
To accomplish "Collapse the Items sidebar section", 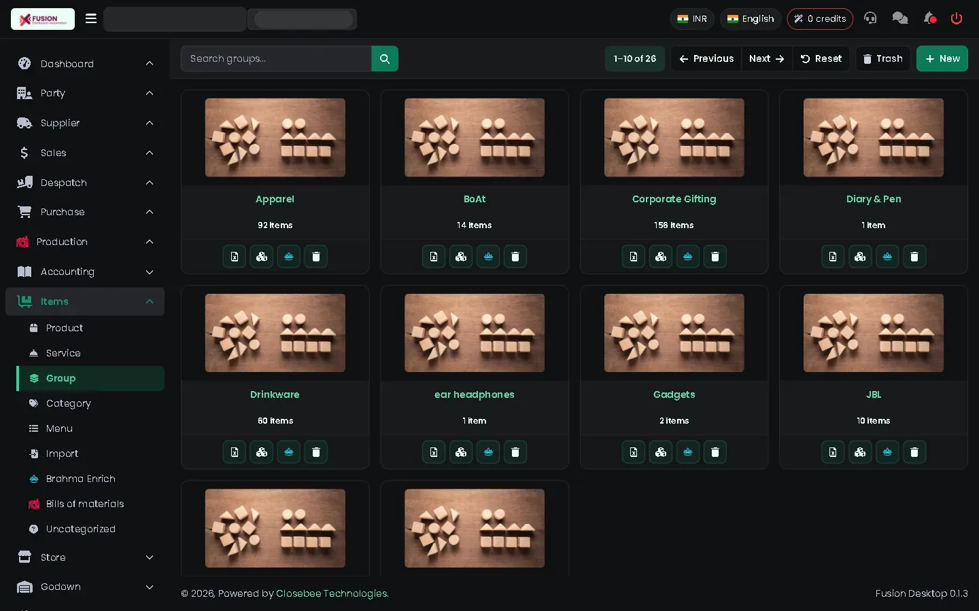I will click(85, 301).
